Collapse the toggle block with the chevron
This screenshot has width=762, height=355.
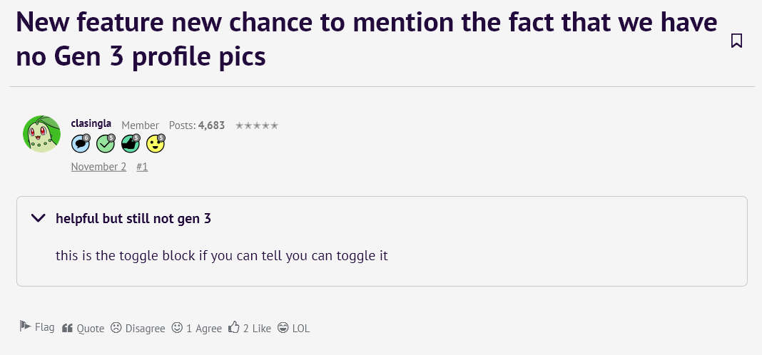tap(39, 218)
